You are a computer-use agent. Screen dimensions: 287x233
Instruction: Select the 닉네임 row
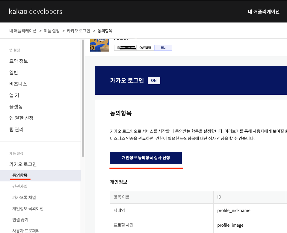(x=198, y=211)
